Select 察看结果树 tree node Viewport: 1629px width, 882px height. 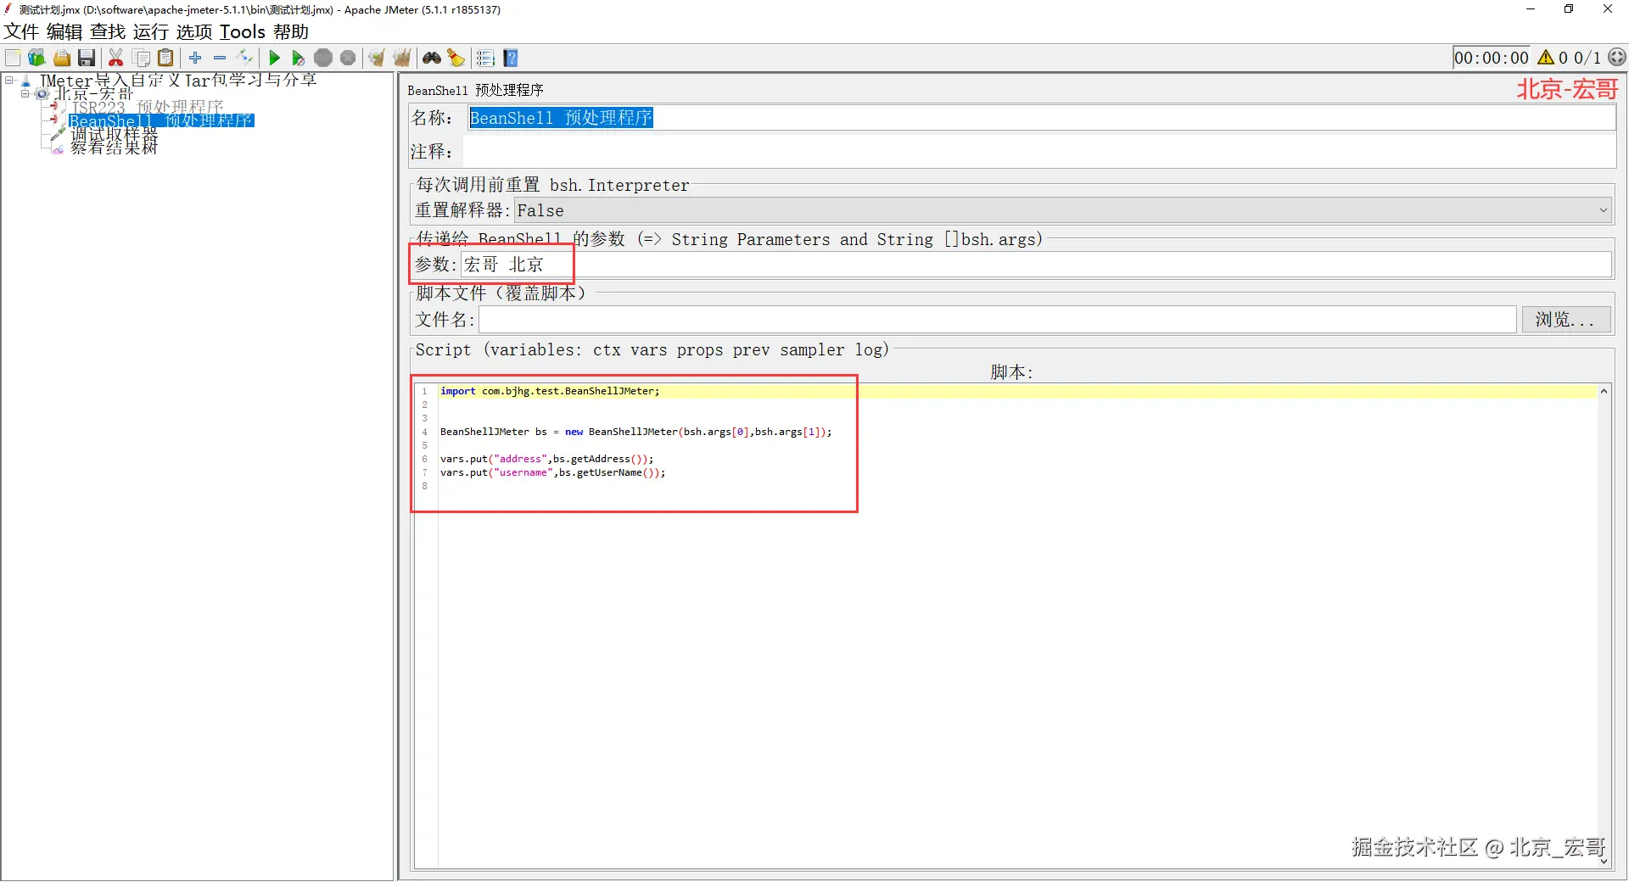(x=114, y=148)
